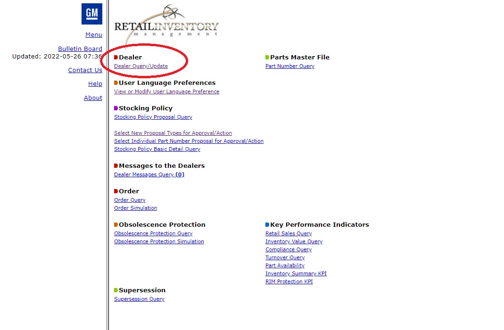Open the Order Query link
The image size is (504, 330).
click(130, 200)
